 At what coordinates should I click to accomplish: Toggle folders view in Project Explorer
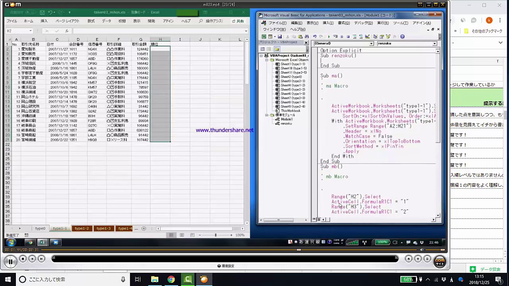(277, 49)
